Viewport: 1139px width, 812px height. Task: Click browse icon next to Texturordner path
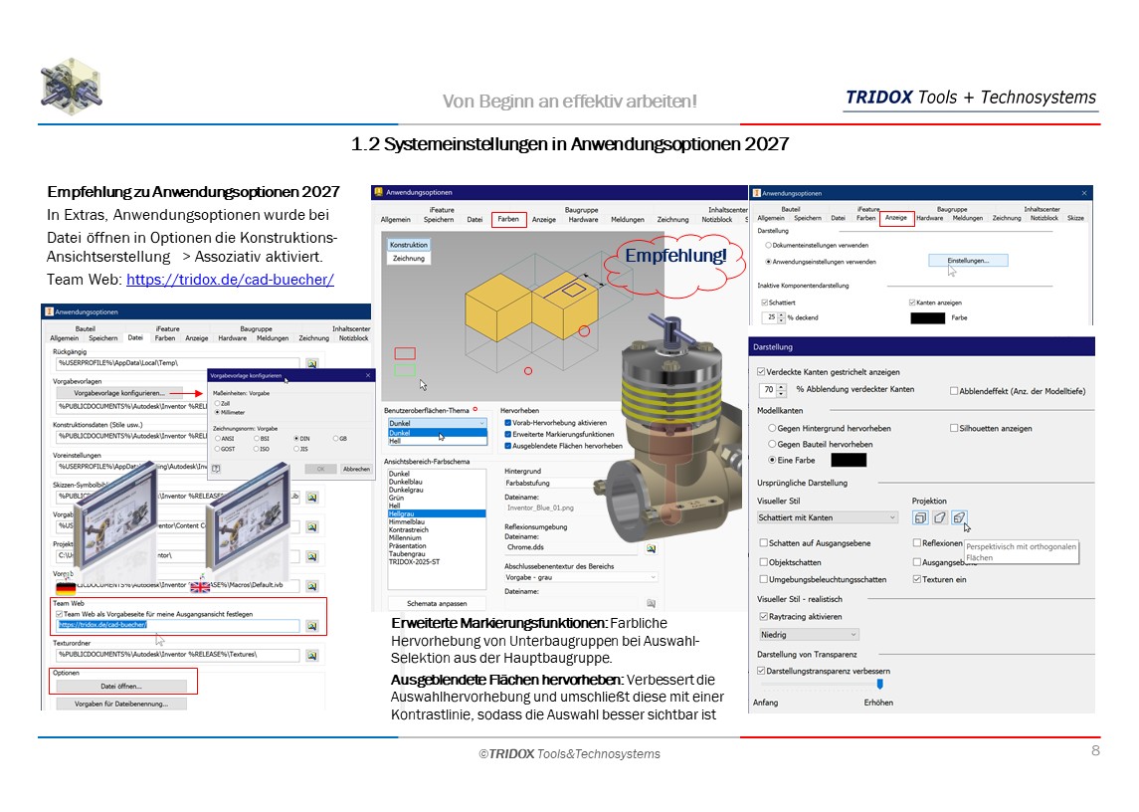click(312, 655)
